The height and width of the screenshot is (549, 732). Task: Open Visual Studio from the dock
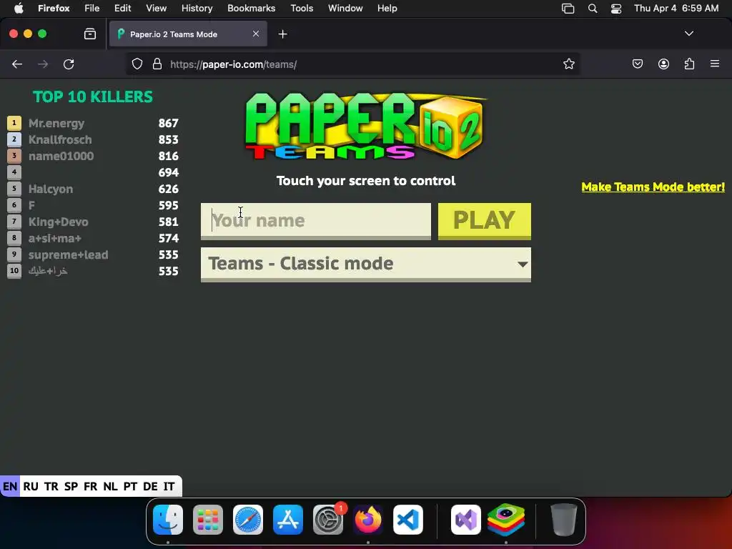pyautogui.click(x=466, y=520)
